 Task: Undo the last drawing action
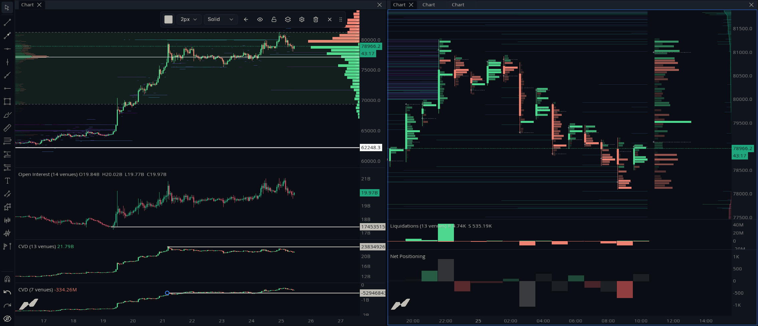pos(7,292)
